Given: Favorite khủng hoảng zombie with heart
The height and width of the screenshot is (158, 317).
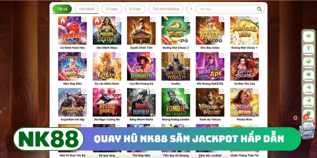Looking at the screenshot, I should coord(187,91).
